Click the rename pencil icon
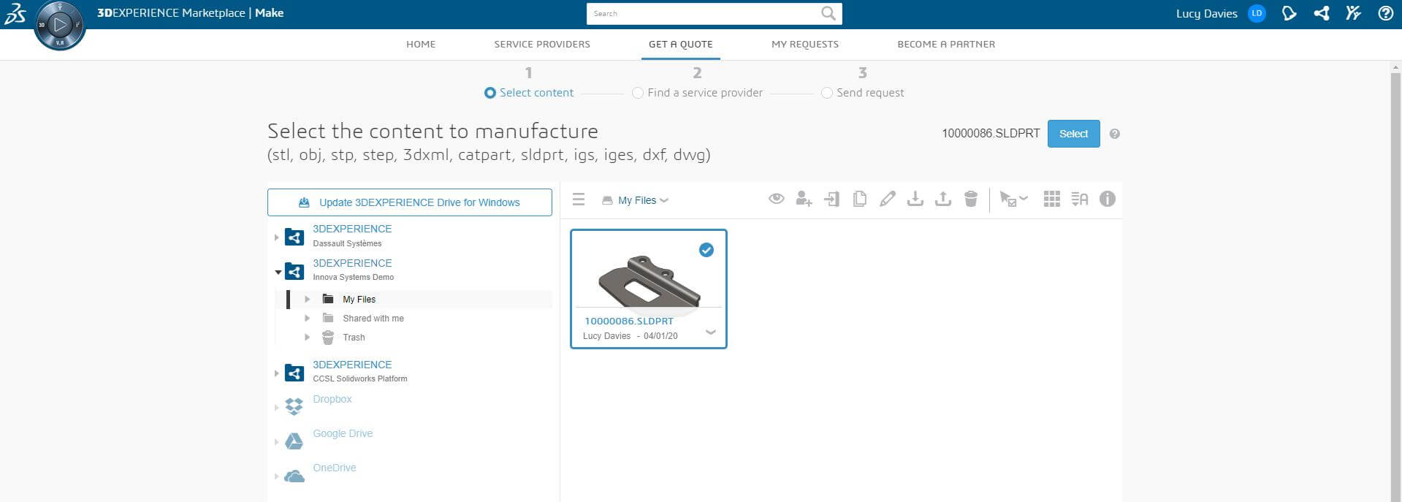Image resolution: width=1402 pixels, height=502 pixels. 887,199
